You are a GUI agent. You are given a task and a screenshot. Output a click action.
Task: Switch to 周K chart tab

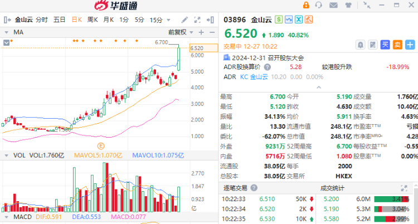tap(93, 20)
